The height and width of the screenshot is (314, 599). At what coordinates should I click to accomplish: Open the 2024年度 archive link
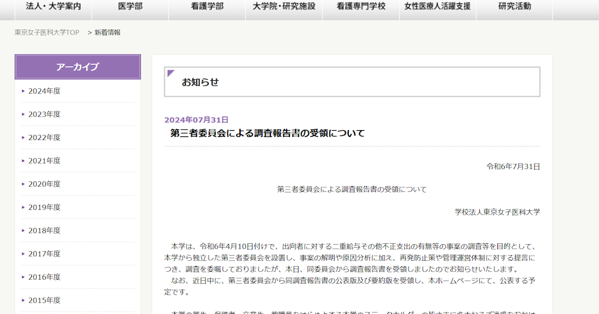click(x=44, y=91)
